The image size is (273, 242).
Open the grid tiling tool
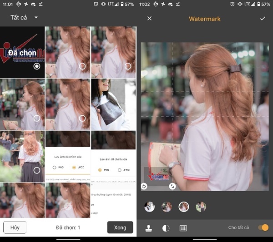(183, 228)
